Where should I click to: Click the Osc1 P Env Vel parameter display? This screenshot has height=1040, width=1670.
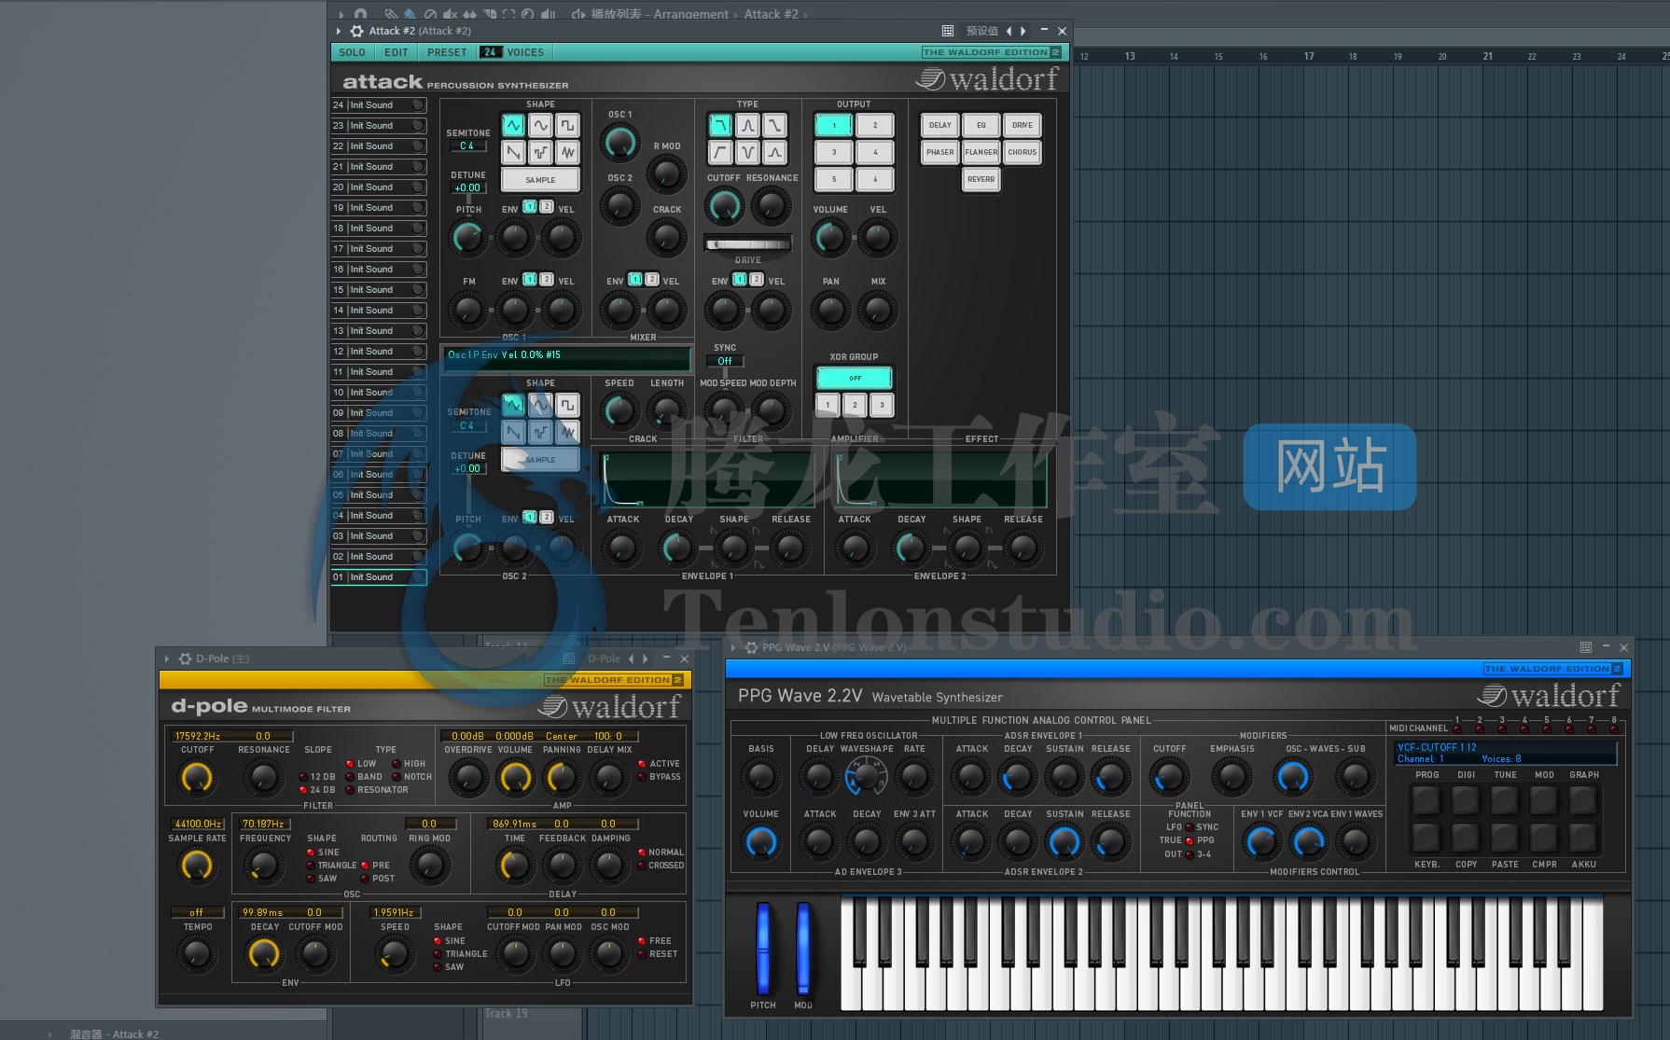[566, 359]
